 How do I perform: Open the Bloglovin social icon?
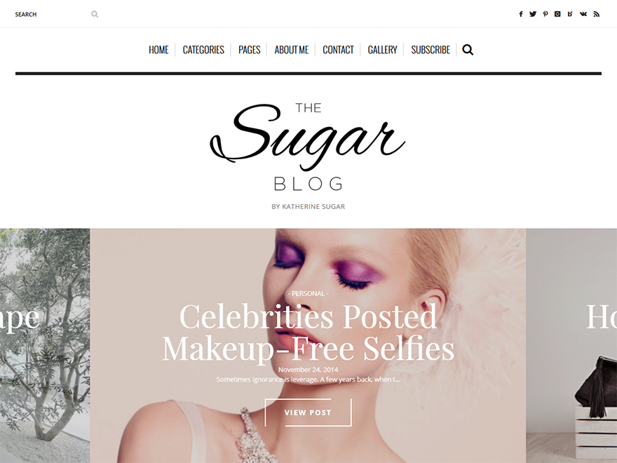(570, 14)
